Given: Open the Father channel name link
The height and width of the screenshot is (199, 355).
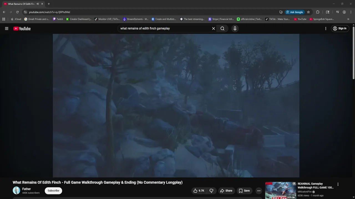Looking at the screenshot, I should click(x=27, y=189).
